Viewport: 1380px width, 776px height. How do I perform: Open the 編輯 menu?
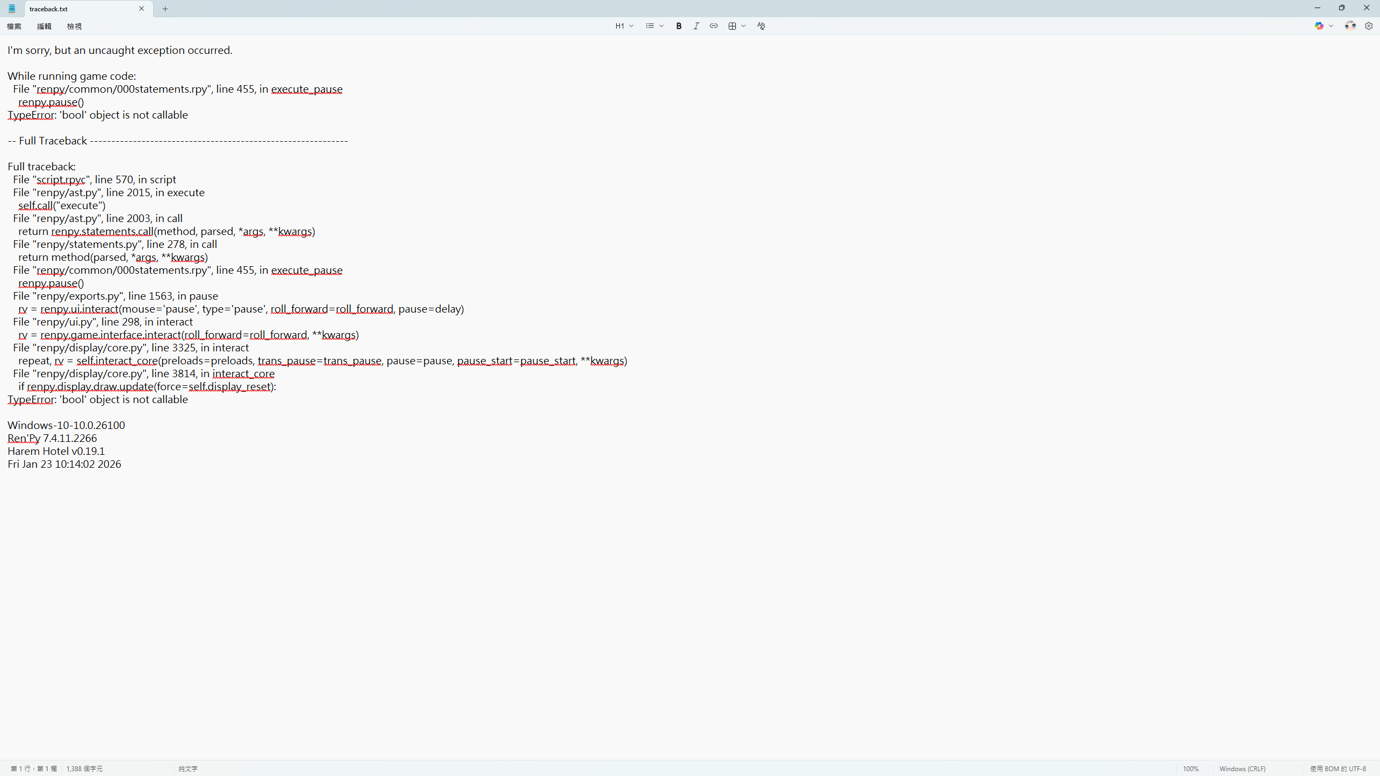click(44, 26)
